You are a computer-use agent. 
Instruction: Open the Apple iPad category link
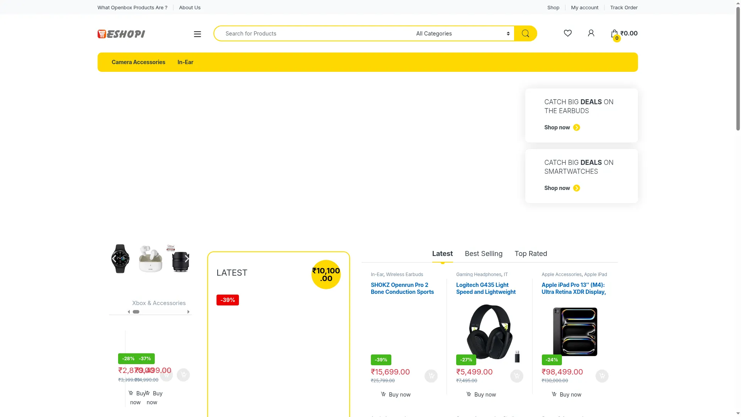tap(596, 275)
